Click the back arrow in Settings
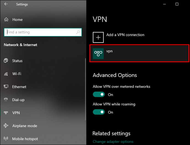The width and height of the screenshot is (190, 145). (6, 4)
